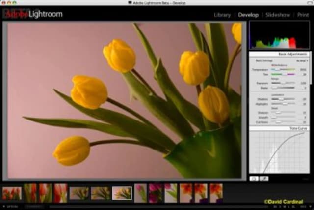Adjust the Smooth slider
The width and height of the screenshot is (314, 210).
pyautogui.click(x=283, y=117)
